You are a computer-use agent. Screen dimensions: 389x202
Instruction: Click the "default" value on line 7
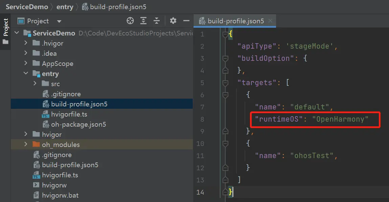coord(310,107)
